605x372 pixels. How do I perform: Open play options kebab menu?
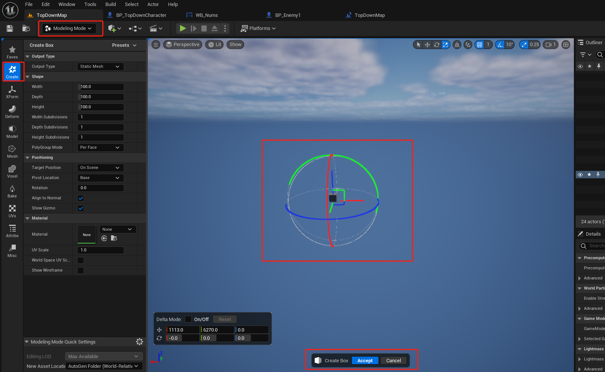point(225,28)
